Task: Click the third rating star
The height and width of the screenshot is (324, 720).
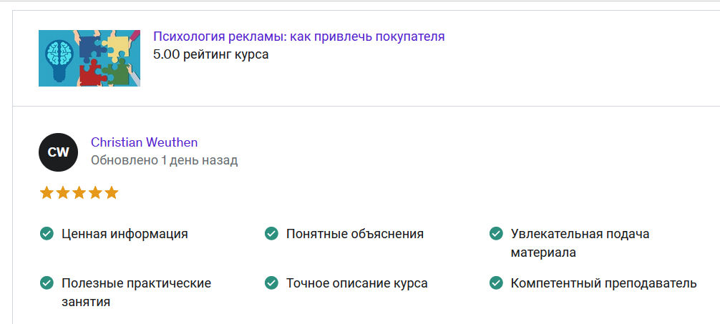Action: tap(79, 192)
